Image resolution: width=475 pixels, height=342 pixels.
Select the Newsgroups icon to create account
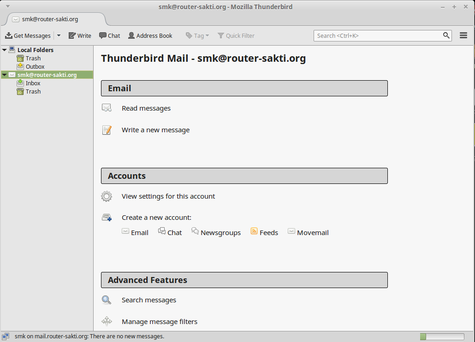tap(195, 232)
